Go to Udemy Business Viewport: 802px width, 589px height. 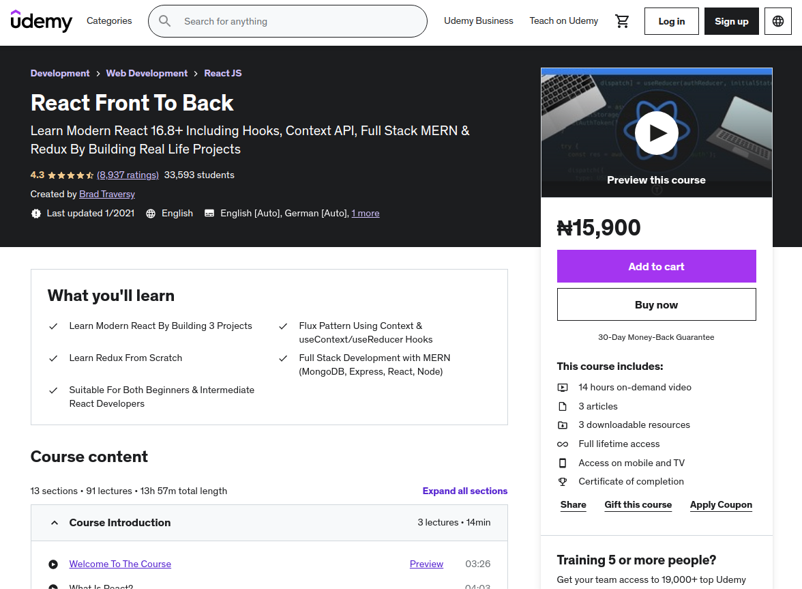478,21
